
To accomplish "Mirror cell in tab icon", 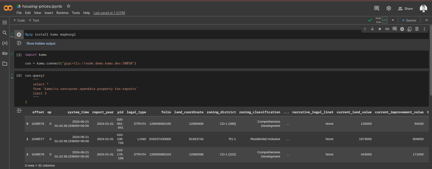I will click(409, 29).
